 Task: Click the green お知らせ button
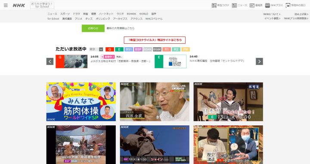(93, 28)
